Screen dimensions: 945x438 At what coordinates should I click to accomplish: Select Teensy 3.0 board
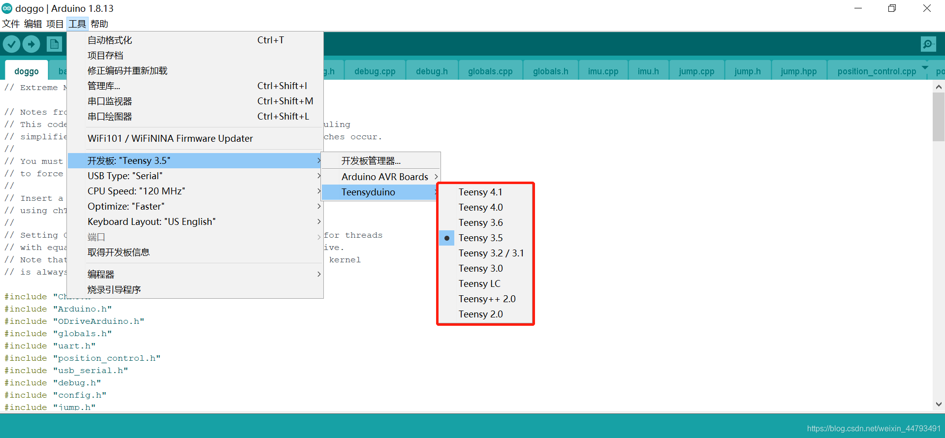pos(485,268)
